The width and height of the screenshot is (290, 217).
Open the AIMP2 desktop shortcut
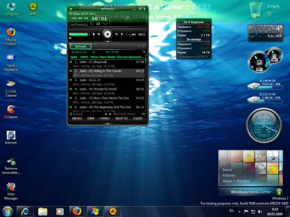coord(33,9)
